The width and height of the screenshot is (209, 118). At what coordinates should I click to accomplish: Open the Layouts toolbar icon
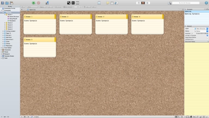(x=12, y=3)
